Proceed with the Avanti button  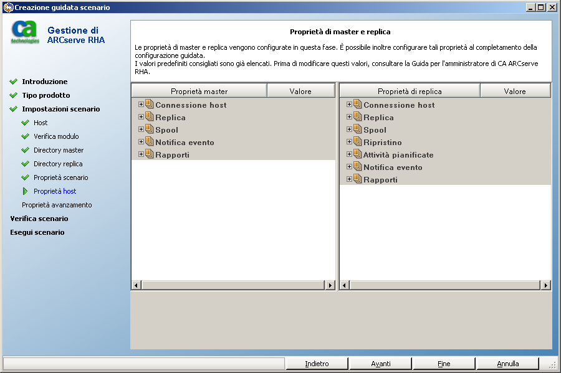pyautogui.click(x=380, y=364)
